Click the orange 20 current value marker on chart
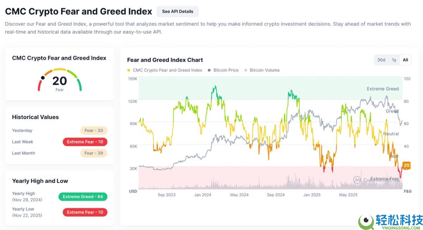 (406, 166)
